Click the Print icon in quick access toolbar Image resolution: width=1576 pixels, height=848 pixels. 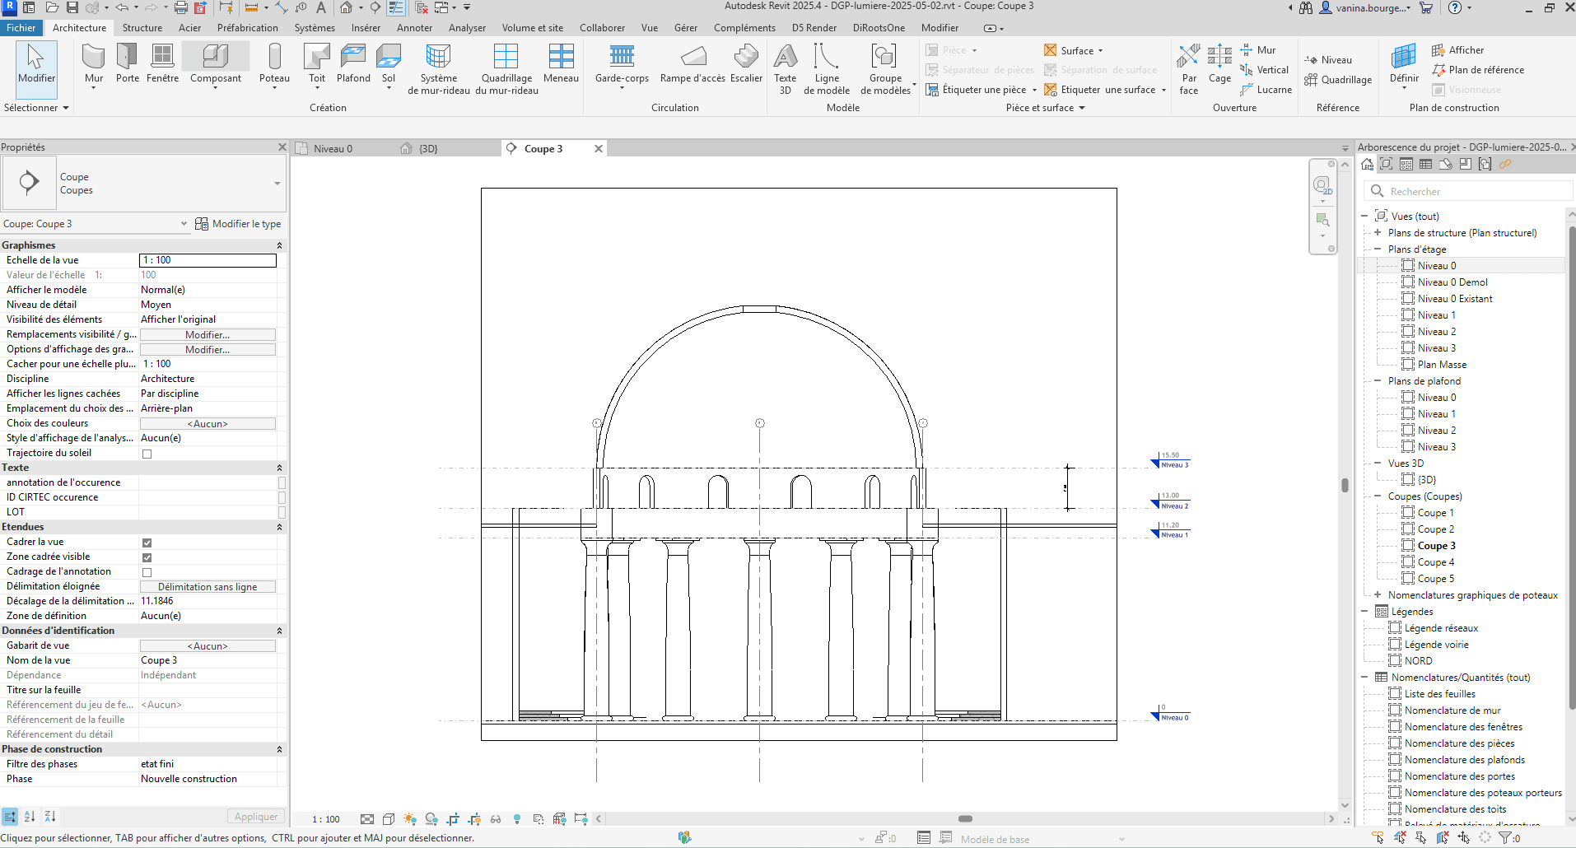pos(180,7)
